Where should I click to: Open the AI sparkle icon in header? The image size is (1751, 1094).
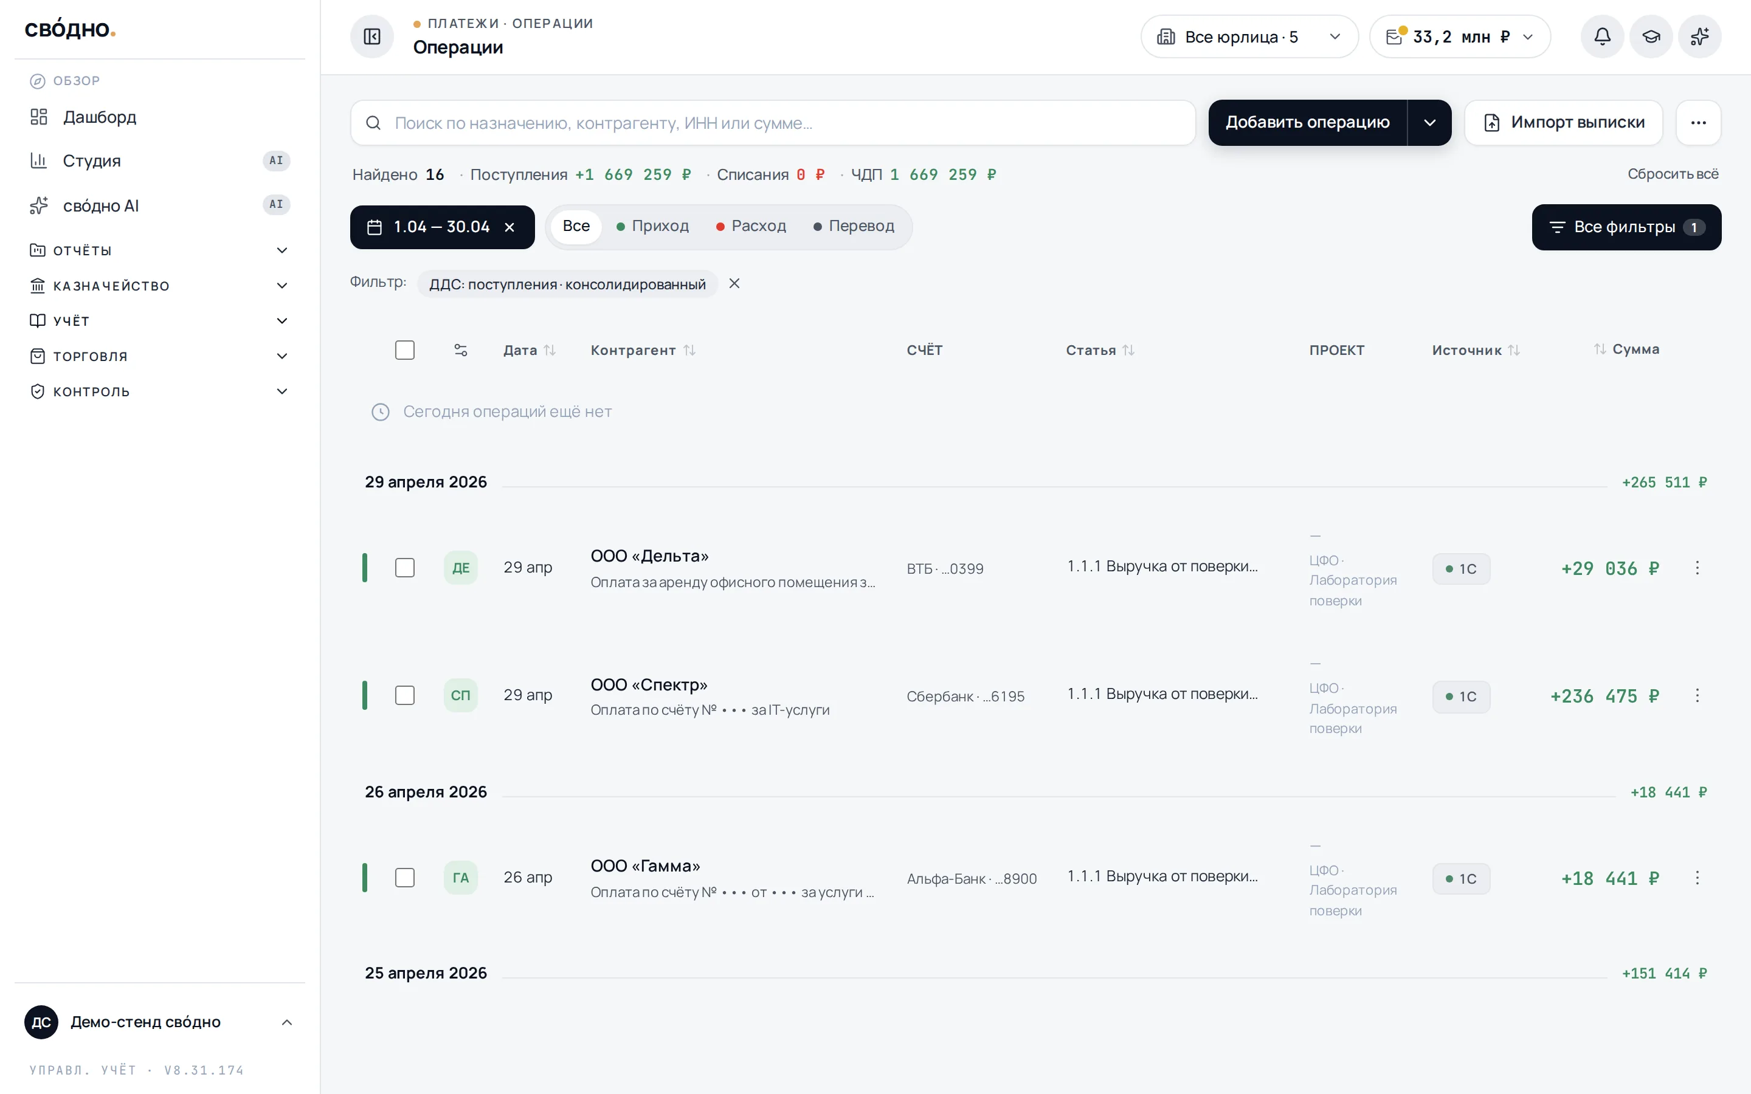click(x=1700, y=36)
